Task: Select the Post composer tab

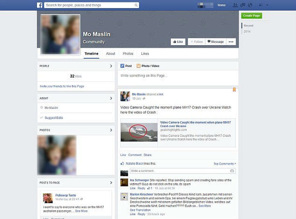Action: coord(126,66)
